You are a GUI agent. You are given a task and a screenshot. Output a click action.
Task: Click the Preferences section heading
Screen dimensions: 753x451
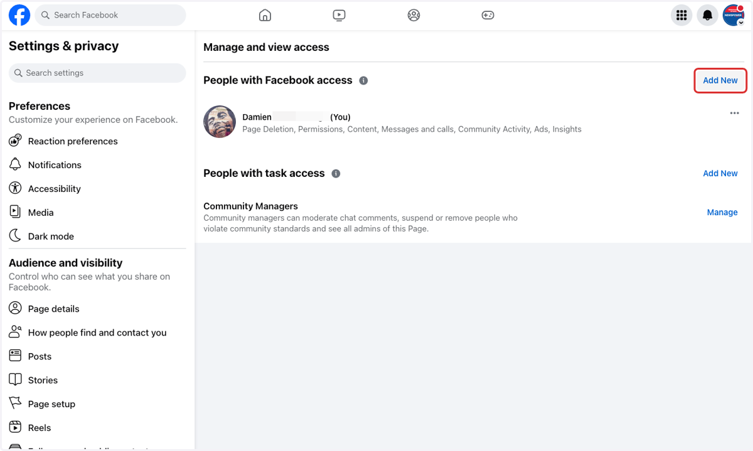(x=40, y=106)
